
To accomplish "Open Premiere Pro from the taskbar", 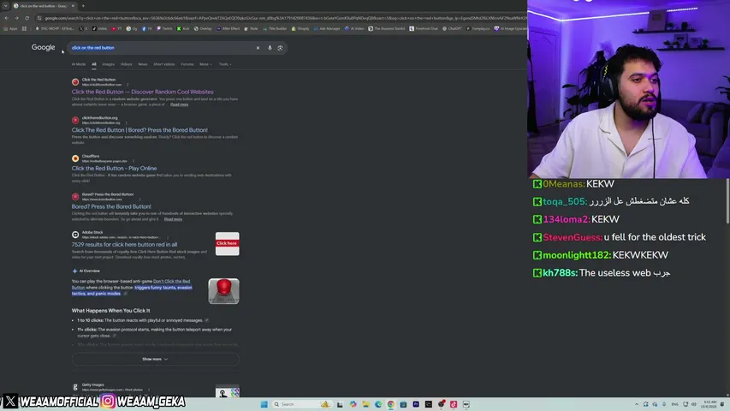I will point(416,404).
